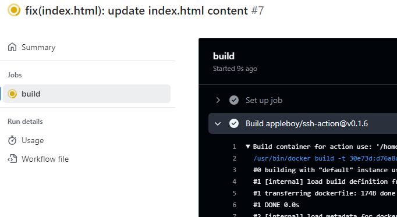Click the Build appleboy step success checkmark
Viewport: 397px width, 217px height.
[x=234, y=123]
